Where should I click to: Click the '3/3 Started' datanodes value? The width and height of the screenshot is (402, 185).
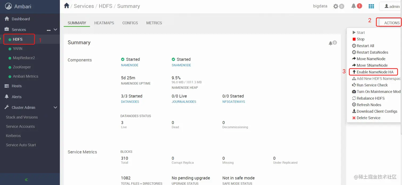(132, 96)
